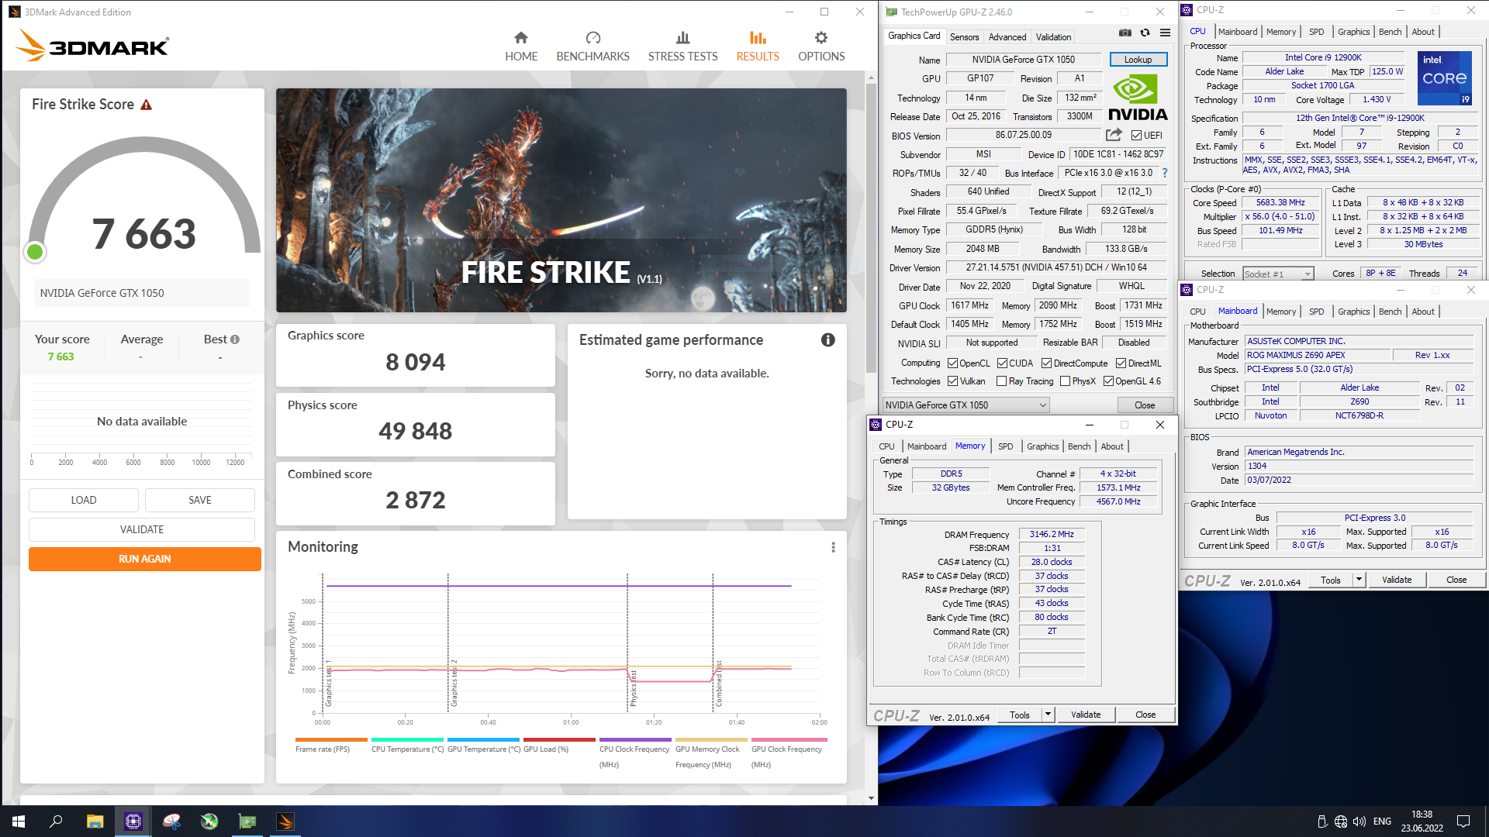Open the Windows Start menu
The image size is (1489, 837).
[x=19, y=821]
